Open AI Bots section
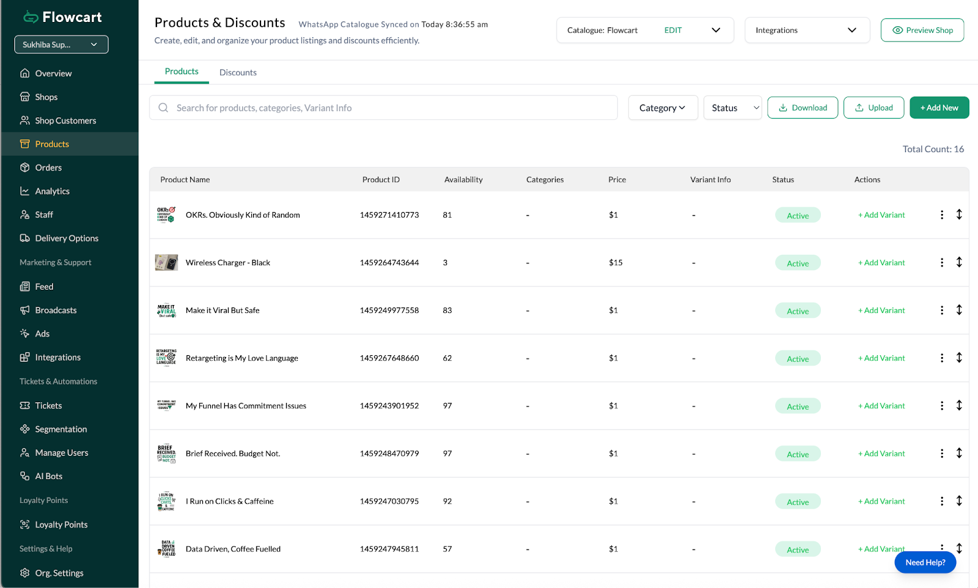 (x=48, y=477)
